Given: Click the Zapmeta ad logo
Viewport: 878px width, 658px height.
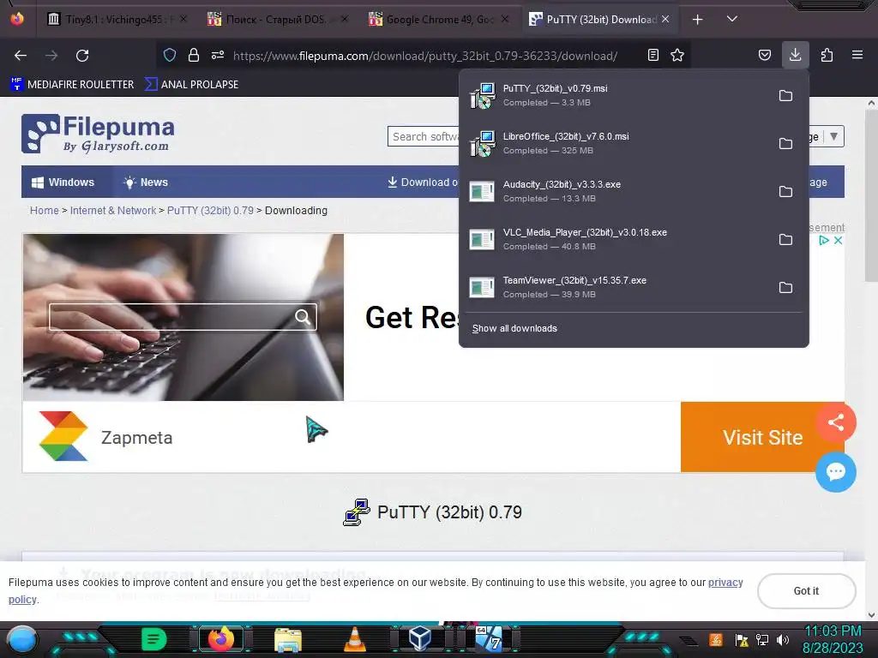Looking at the screenshot, I should (63, 436).
